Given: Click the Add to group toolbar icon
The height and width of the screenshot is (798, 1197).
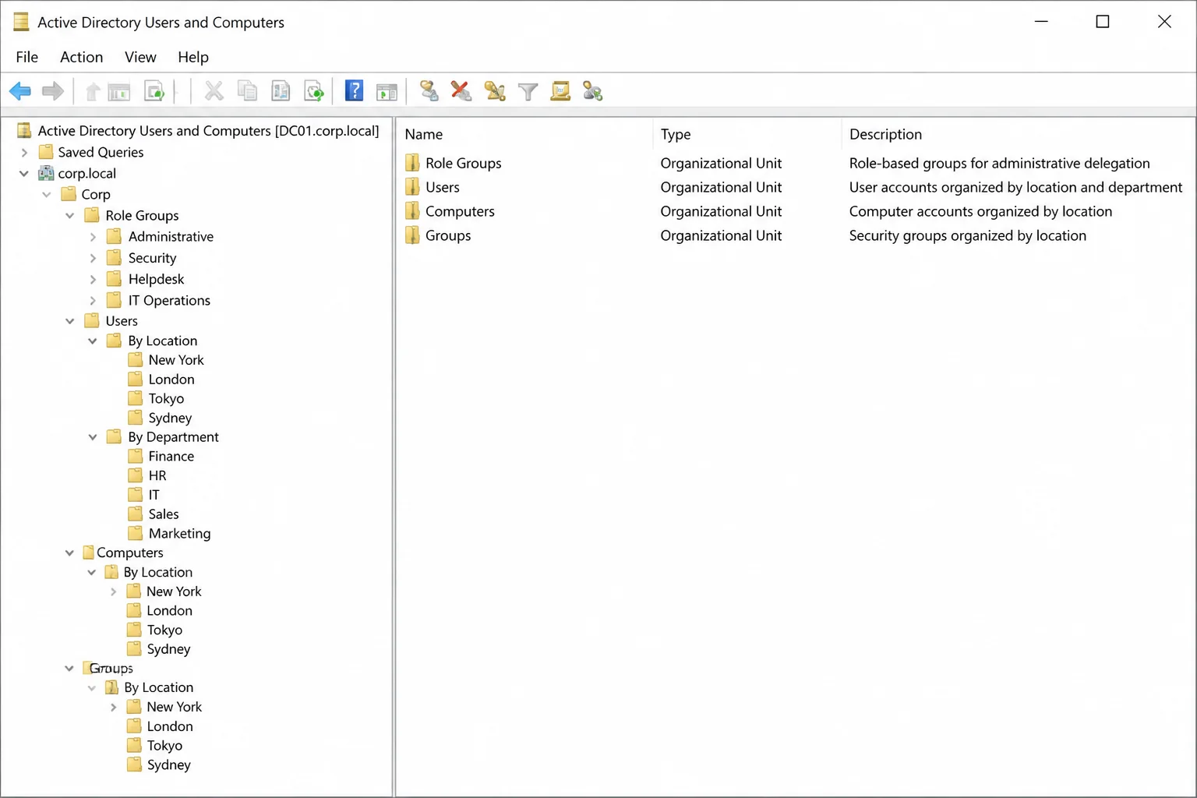Looking at the screenshot, I should [x=593, y=91].
